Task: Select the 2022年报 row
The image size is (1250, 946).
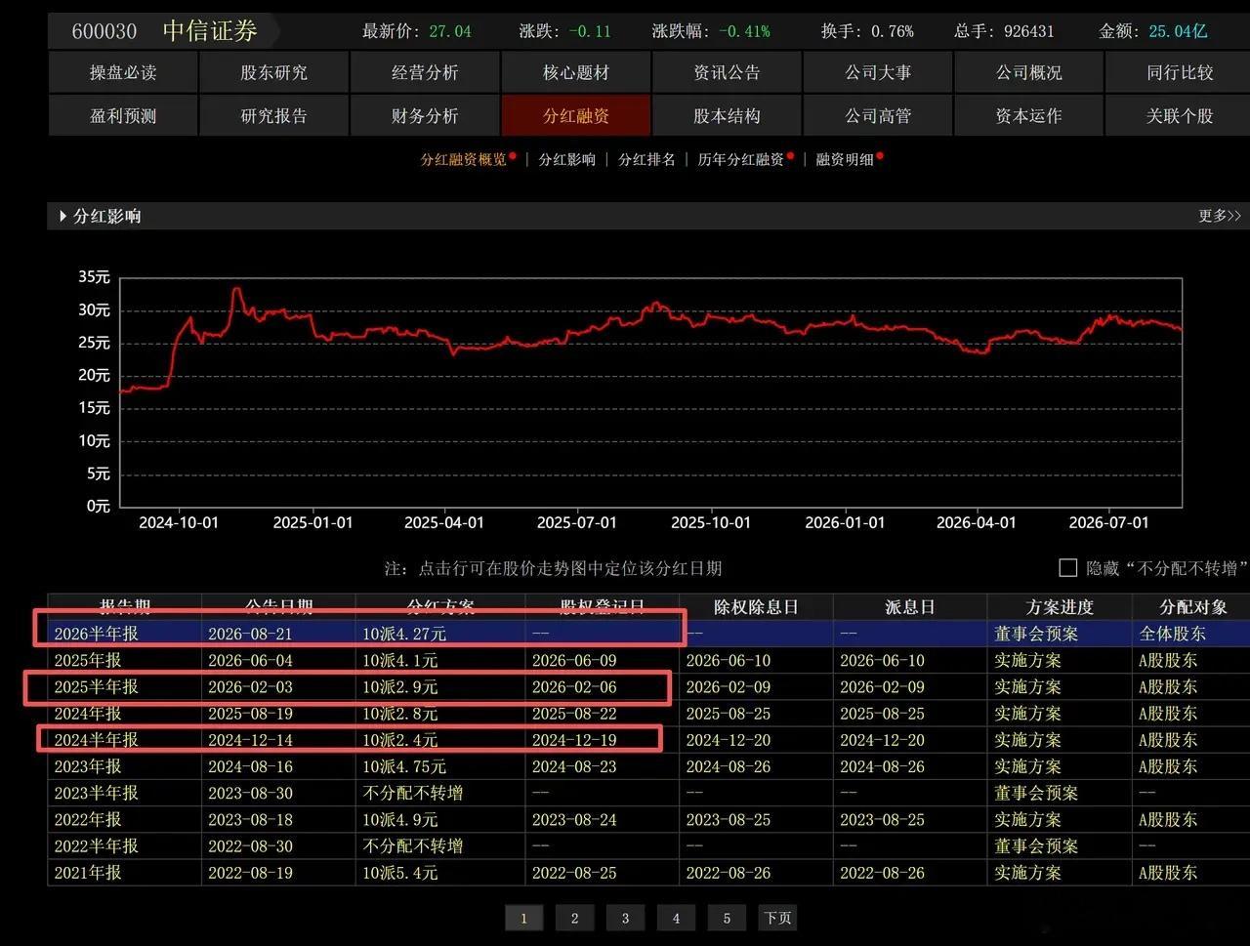Action: (x=648, y=819)
